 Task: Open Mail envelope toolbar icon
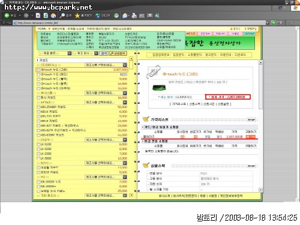(x=125, y=16)
